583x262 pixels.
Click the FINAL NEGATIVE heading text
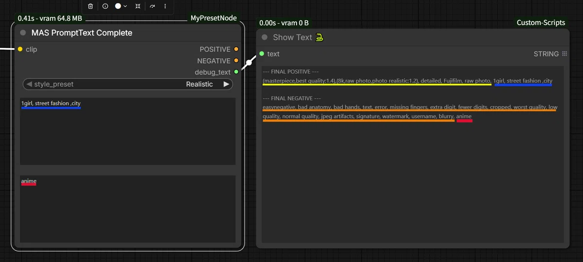291,98
